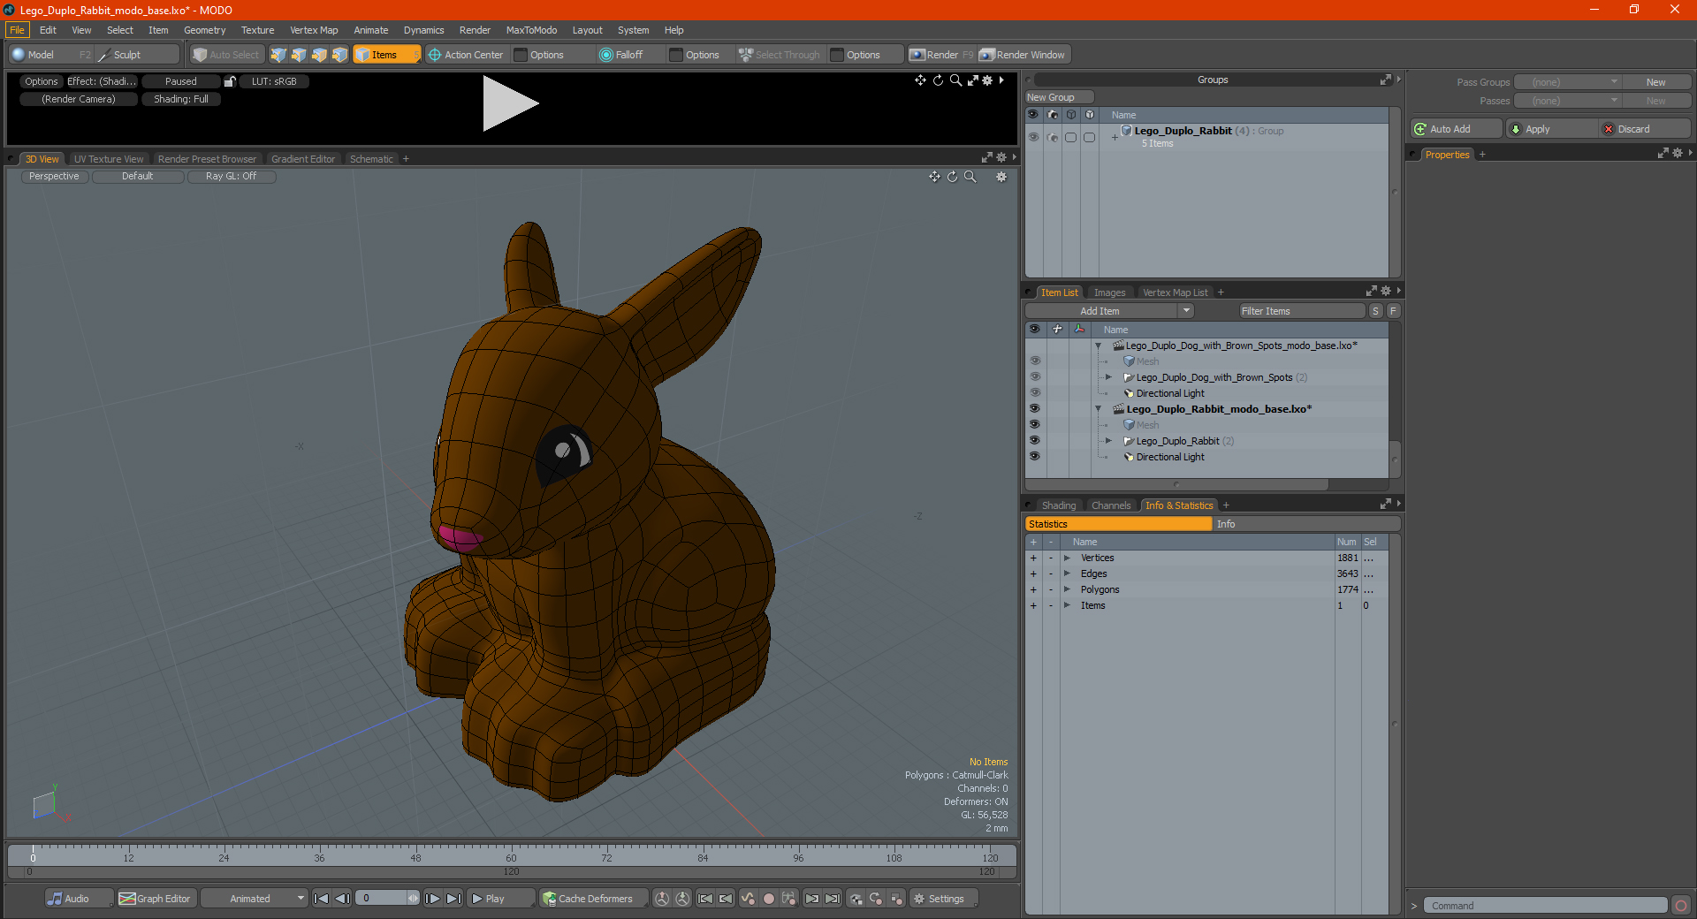Go to first frame
Viewport: 1697px width, 919px height.
(322, 899)
